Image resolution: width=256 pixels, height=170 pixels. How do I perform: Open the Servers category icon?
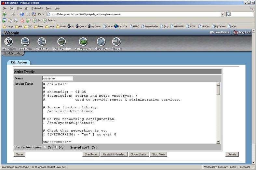pyautogui.click(x=42, y=42)
